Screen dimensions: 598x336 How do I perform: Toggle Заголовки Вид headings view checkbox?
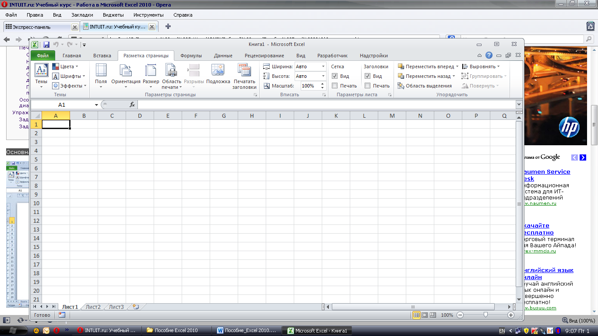coord(368,76)
